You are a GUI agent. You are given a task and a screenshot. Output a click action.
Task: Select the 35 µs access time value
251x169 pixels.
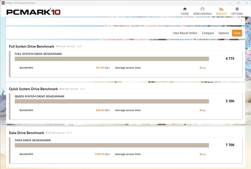[202, 68]
